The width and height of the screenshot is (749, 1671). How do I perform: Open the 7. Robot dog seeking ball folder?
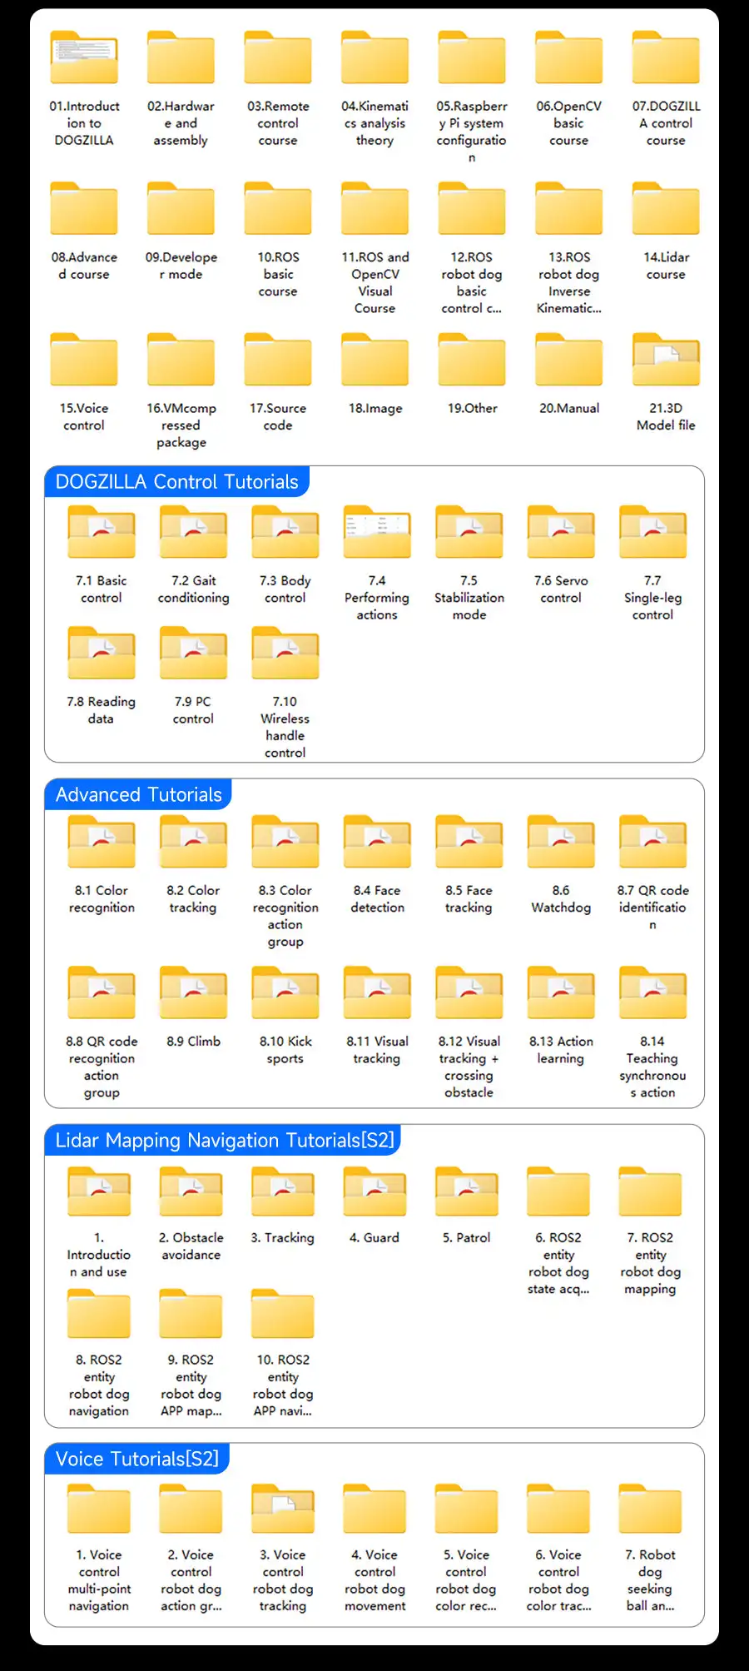[650, 1509]
